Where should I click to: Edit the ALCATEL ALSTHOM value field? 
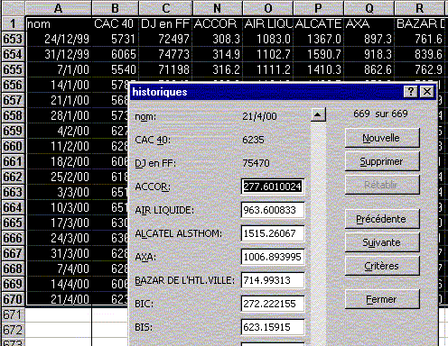click(x=273, y=233)
